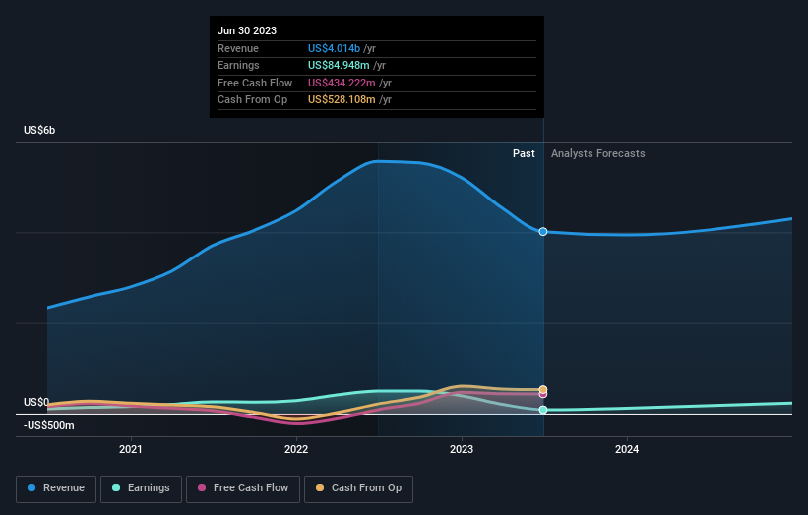Click the Jun 30 2023 tooltip date
This screenshot has width=808, height=515.
tap(247, 30)
